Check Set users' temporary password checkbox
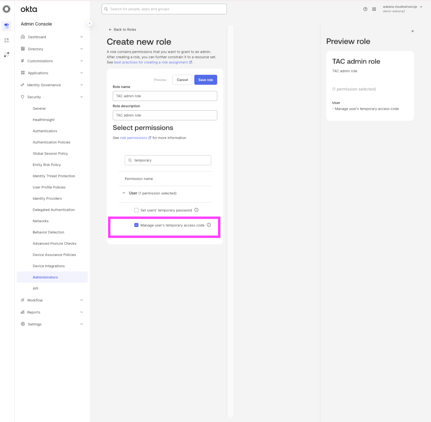 tap(136, 210)
